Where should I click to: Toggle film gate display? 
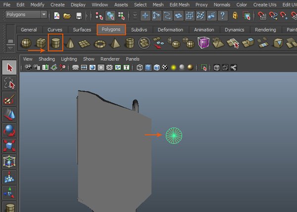point(84,68)
